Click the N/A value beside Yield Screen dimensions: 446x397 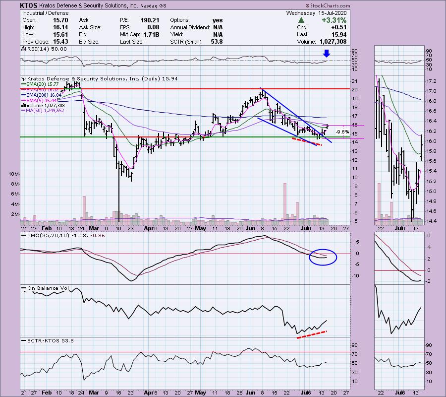218,34
